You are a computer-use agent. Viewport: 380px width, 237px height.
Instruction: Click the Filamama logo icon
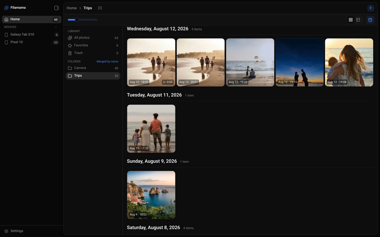click(6, 8)
